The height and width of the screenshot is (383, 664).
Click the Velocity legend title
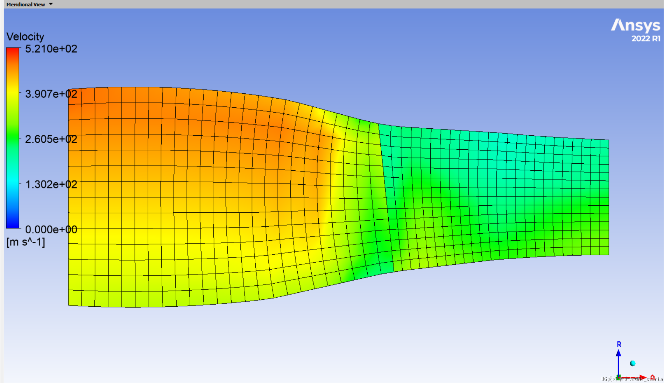pyautogui.click(x=25, y=37)
